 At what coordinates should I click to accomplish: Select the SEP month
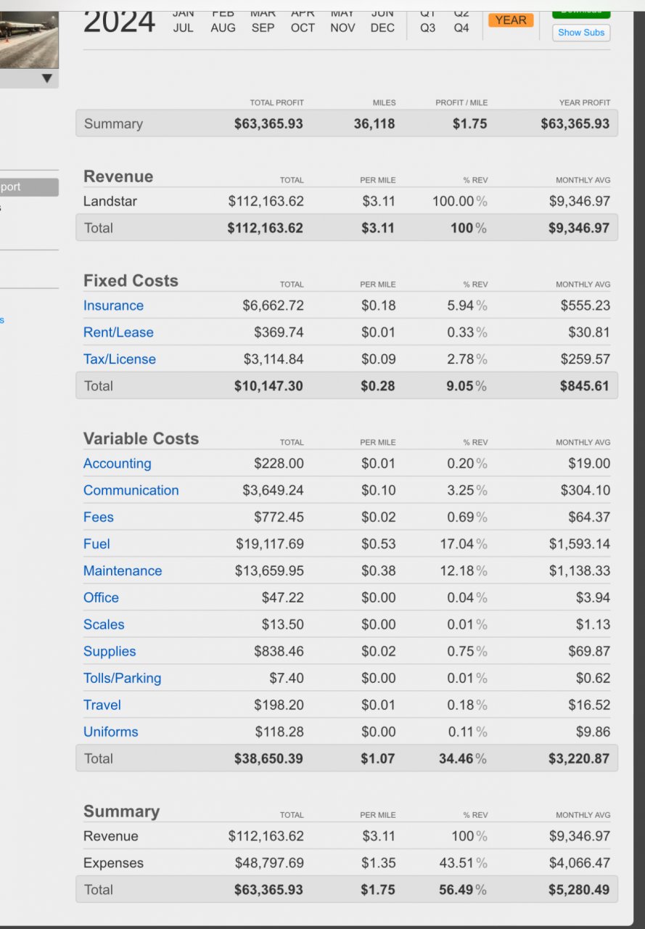(x=263, y=28)
